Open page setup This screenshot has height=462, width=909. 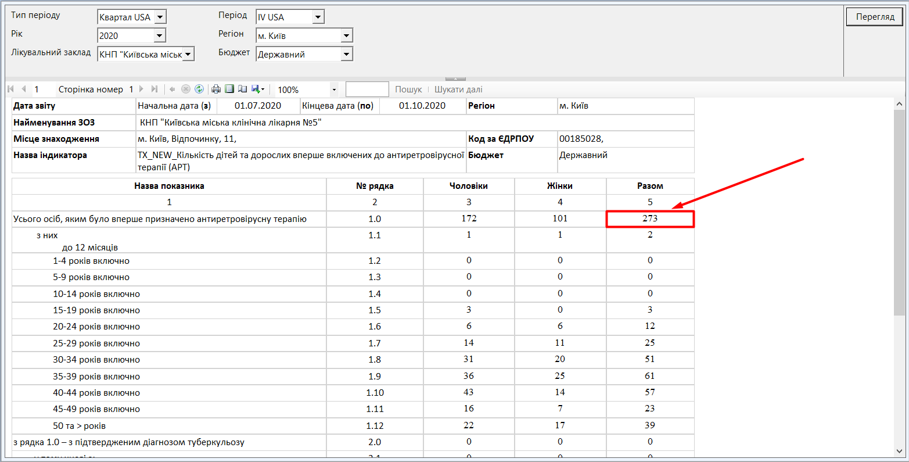(x=242, y=89)
